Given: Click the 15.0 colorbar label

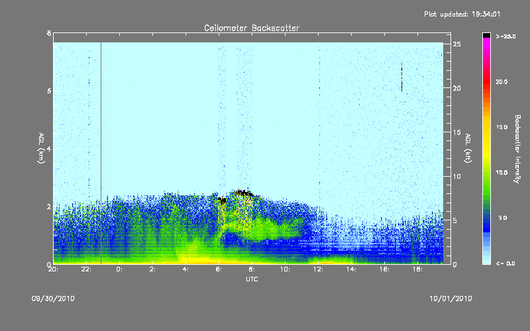Looking at the screenshot, I should coord(502,127).
